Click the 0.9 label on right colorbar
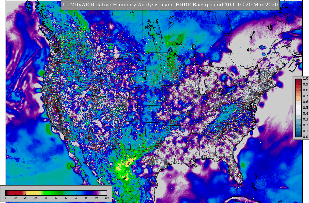This screenshot has width=309, height=203. 305,84
